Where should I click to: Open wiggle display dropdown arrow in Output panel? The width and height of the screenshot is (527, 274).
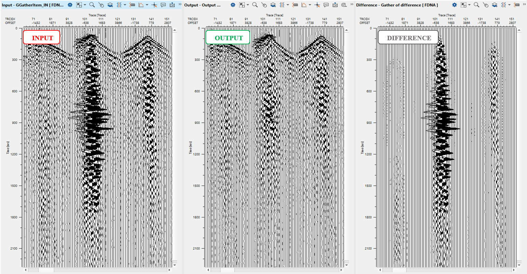point(288,5)
